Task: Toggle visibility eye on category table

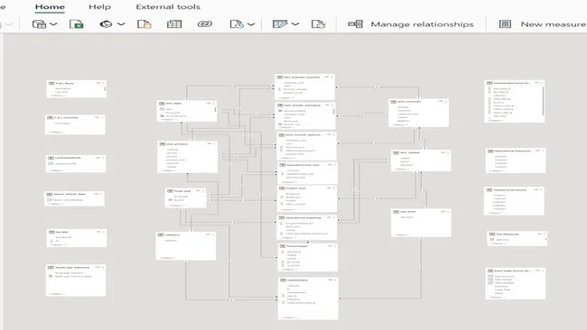Action: (208, 234)
